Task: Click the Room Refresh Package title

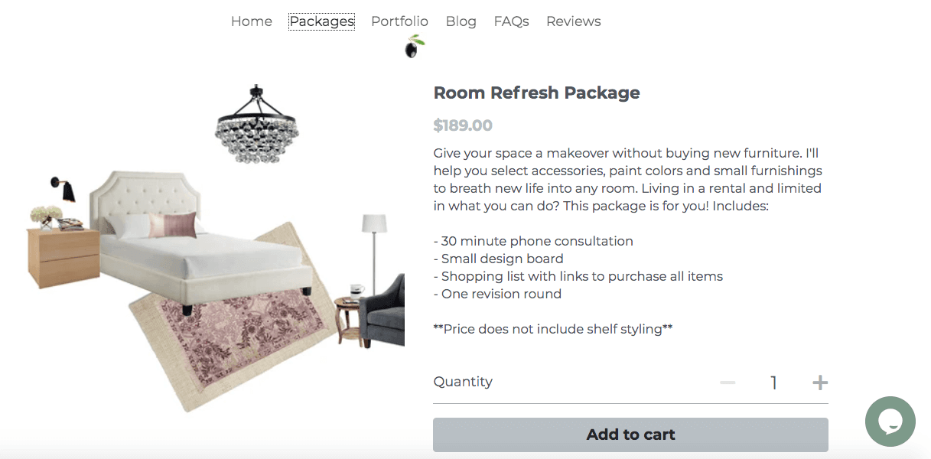Action: coord(536,93)
